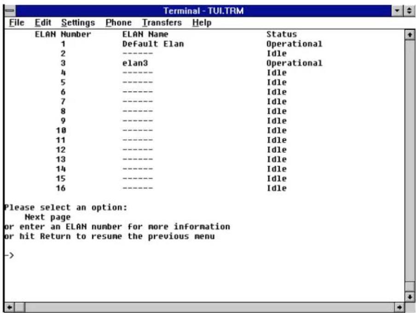Click the 'ELAN Name' column header
Screen dimensions: 416x313
point(145,34)
